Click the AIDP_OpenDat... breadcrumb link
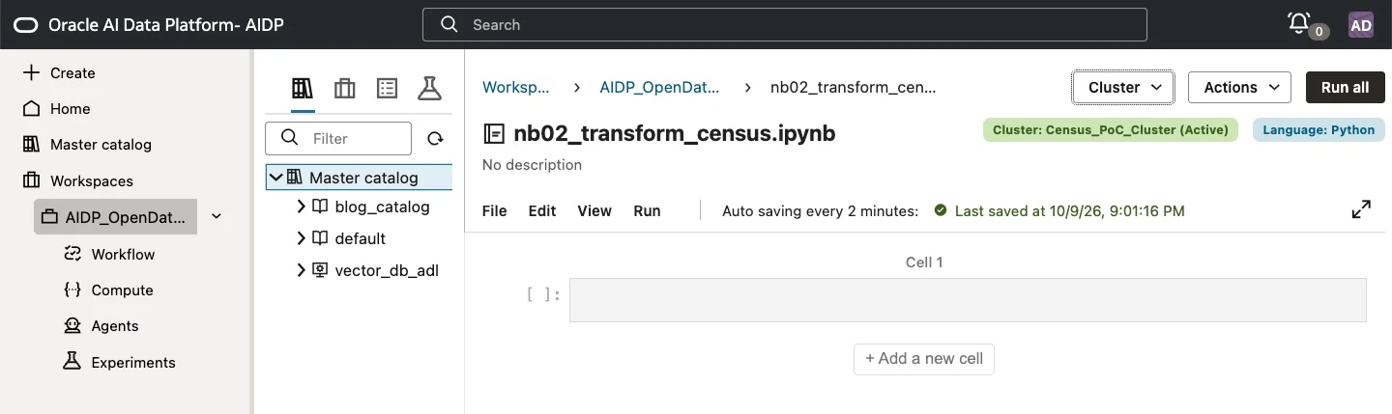Image resolution: width=1392 pixels, height=414 pixels. [659, 87]
